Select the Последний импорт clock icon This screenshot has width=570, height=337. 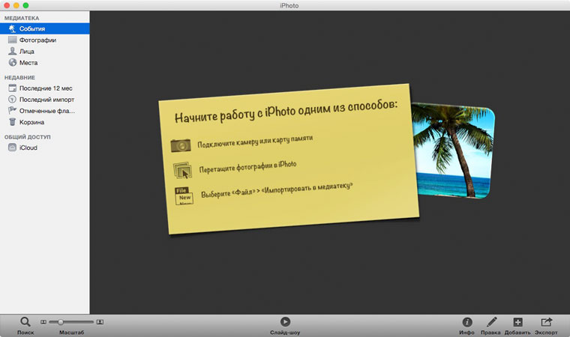click(x=12, y=99)
